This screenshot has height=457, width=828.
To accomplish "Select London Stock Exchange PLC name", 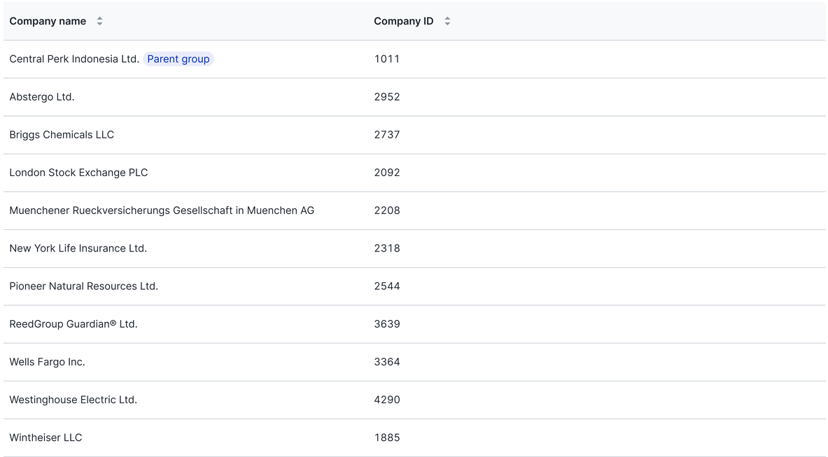I will click(78, 173).
